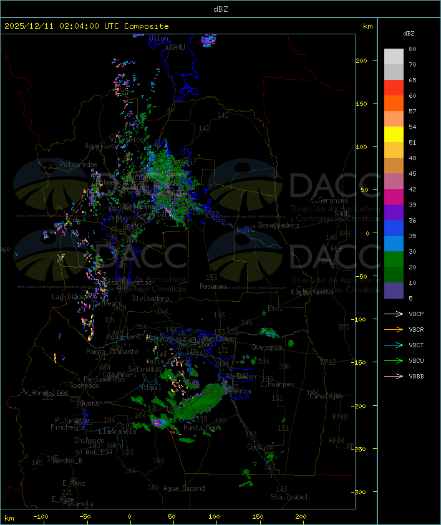The height and width of the screenshot is (525, 441).
Task: Pick the purple 36–39 dBZ swatch
Action: pyautogui.click(x=394, y=212)
